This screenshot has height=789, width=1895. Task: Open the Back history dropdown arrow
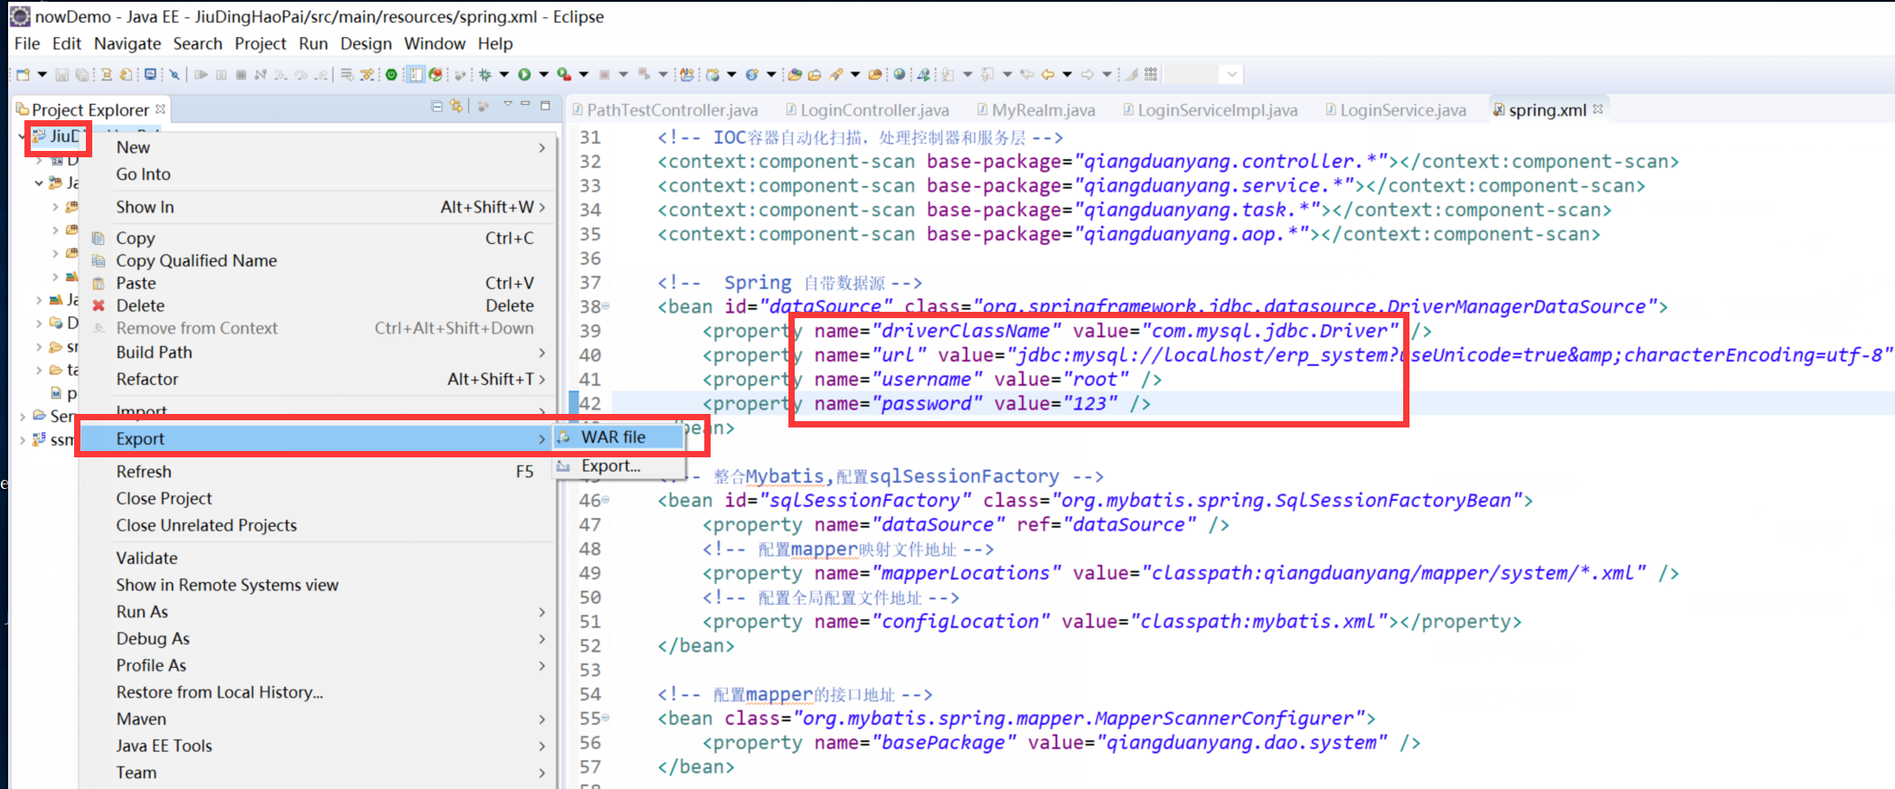pos(1067,74)
